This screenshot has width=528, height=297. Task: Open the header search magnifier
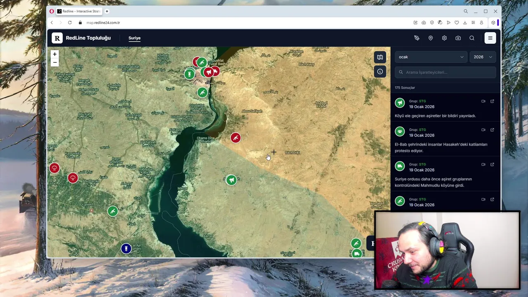[472, 38]
